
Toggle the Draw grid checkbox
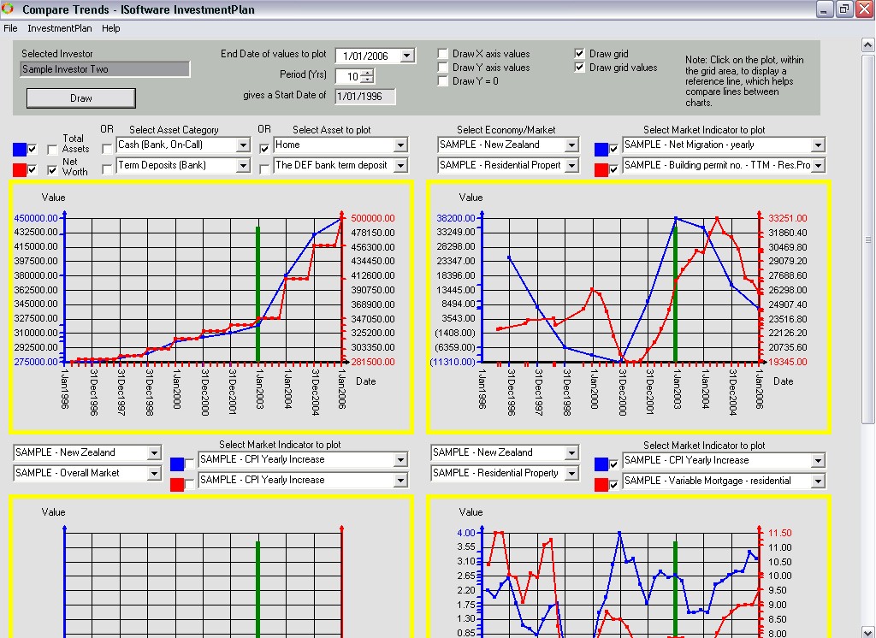pos(580,54)
